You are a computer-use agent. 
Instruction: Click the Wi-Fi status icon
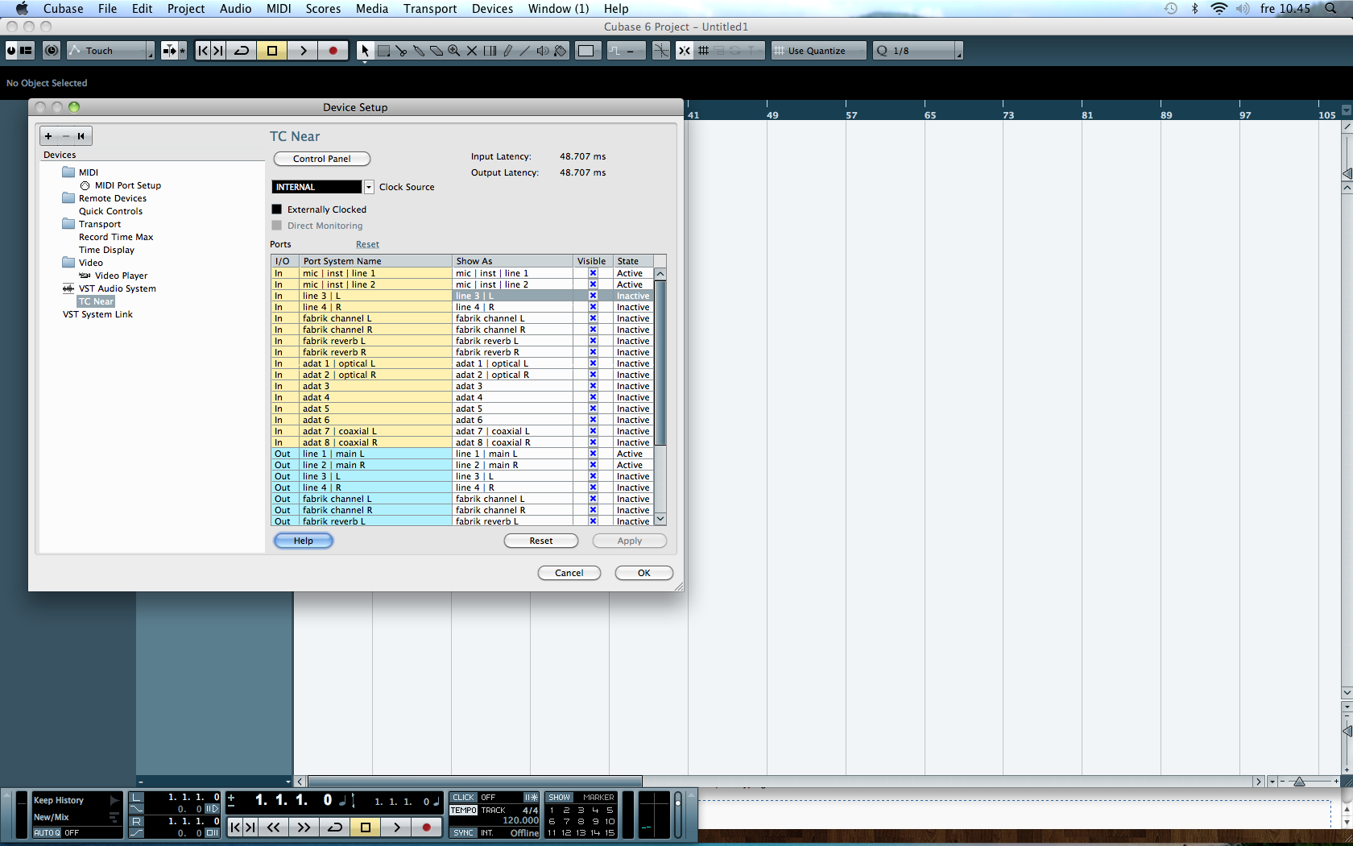point(1219,9)
